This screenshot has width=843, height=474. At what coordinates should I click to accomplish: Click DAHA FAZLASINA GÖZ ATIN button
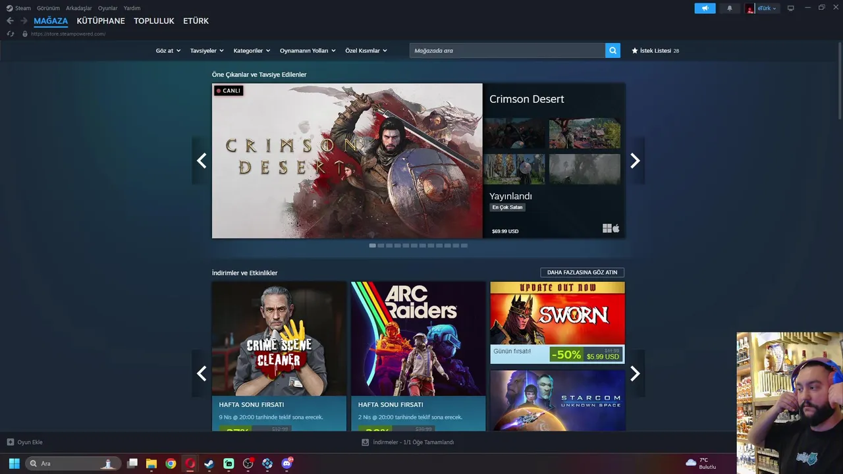[x=582, y=273]
